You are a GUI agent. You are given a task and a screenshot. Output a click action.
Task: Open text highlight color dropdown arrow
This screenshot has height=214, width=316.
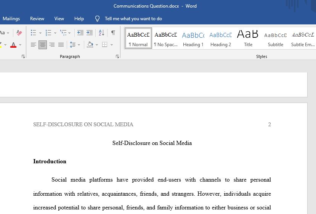[x=5, y=45]
